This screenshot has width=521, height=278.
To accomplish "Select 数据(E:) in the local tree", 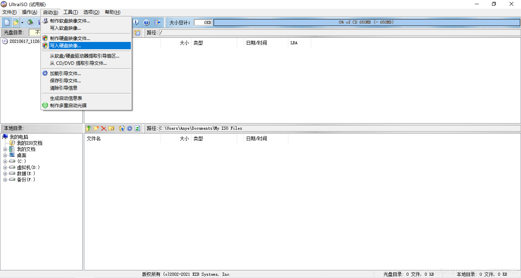I will [26, 174].
